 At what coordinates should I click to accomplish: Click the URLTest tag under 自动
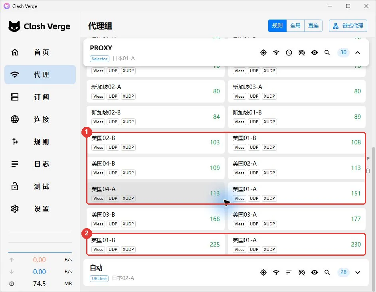99,278
